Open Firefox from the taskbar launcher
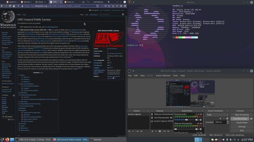Screen dimensions: 254x142 (x=7, y=140)
